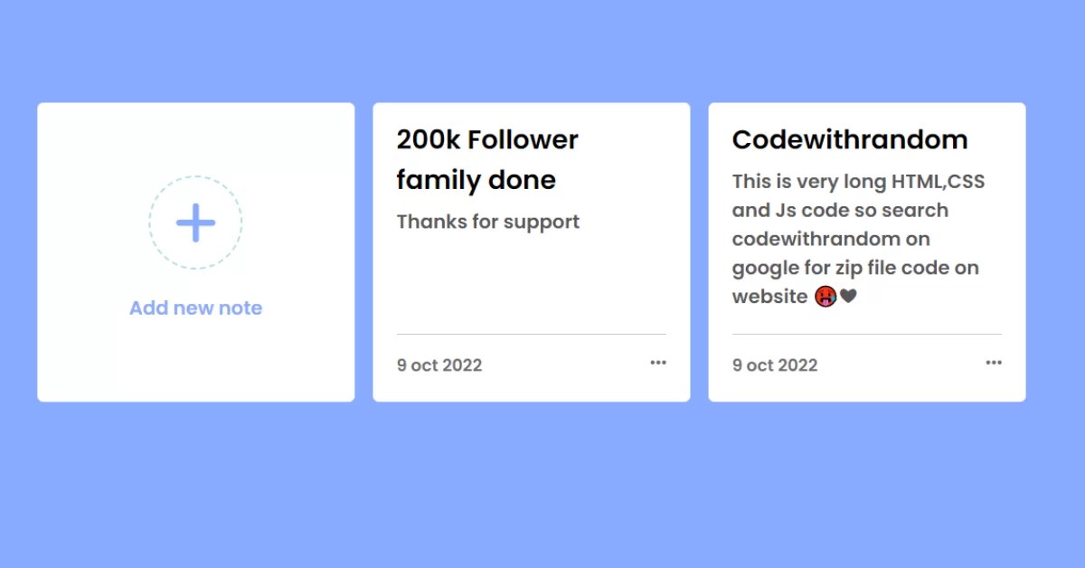Open three-dot menu on Codewithrandom note
This screenshot has width=1085, height=568.
[994, 363]
